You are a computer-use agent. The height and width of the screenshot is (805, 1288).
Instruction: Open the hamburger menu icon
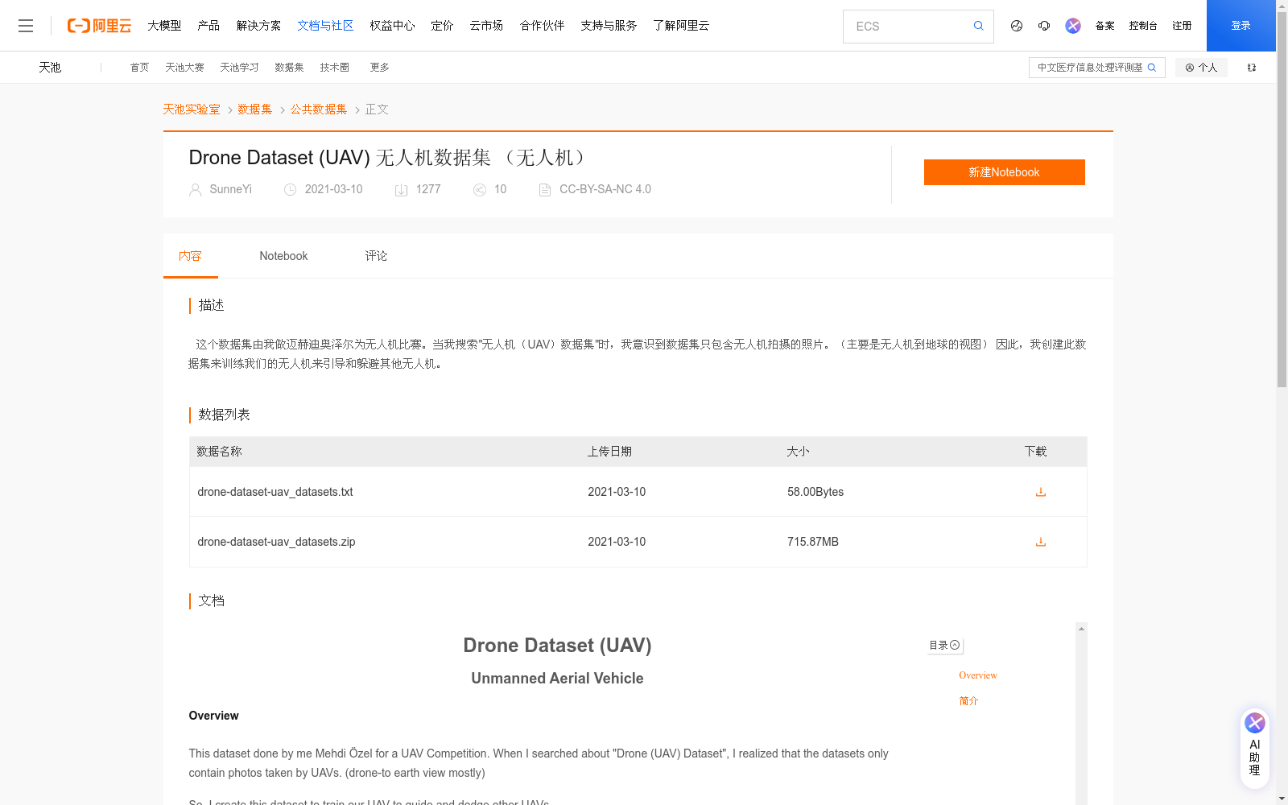[26, 26]
